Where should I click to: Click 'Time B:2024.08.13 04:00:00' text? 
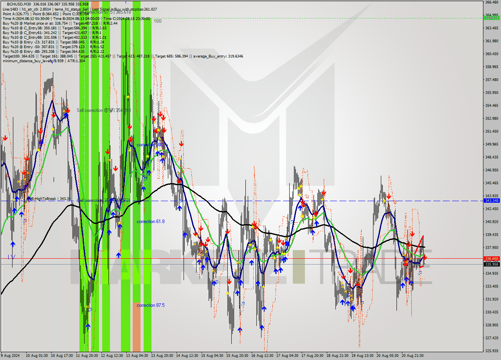[76, 18]
